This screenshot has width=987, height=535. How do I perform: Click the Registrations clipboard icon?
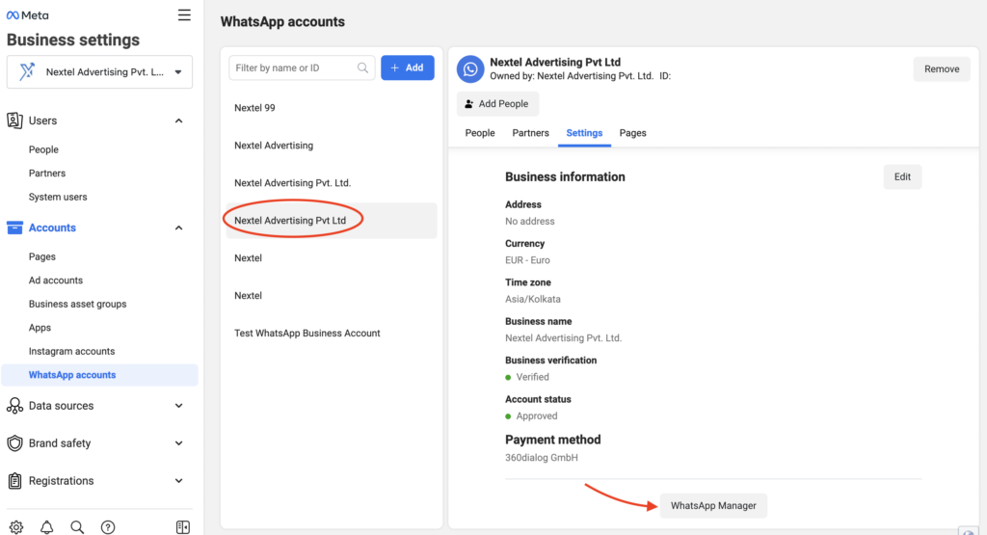pos(14,481)
